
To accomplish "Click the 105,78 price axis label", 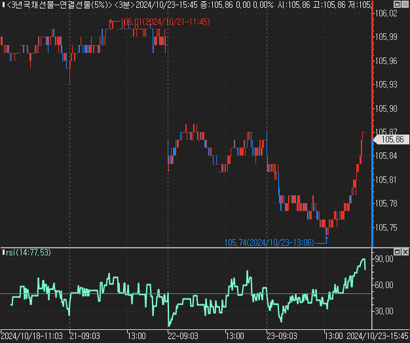I will point(386,203).
